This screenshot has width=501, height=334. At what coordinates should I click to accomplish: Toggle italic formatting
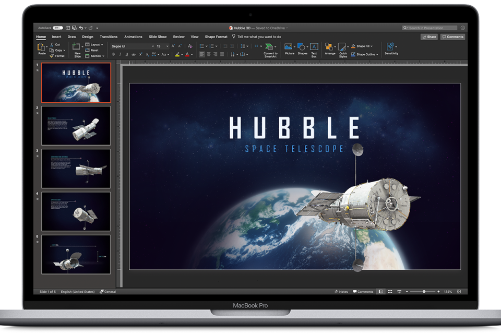click(x=120, y=54)
